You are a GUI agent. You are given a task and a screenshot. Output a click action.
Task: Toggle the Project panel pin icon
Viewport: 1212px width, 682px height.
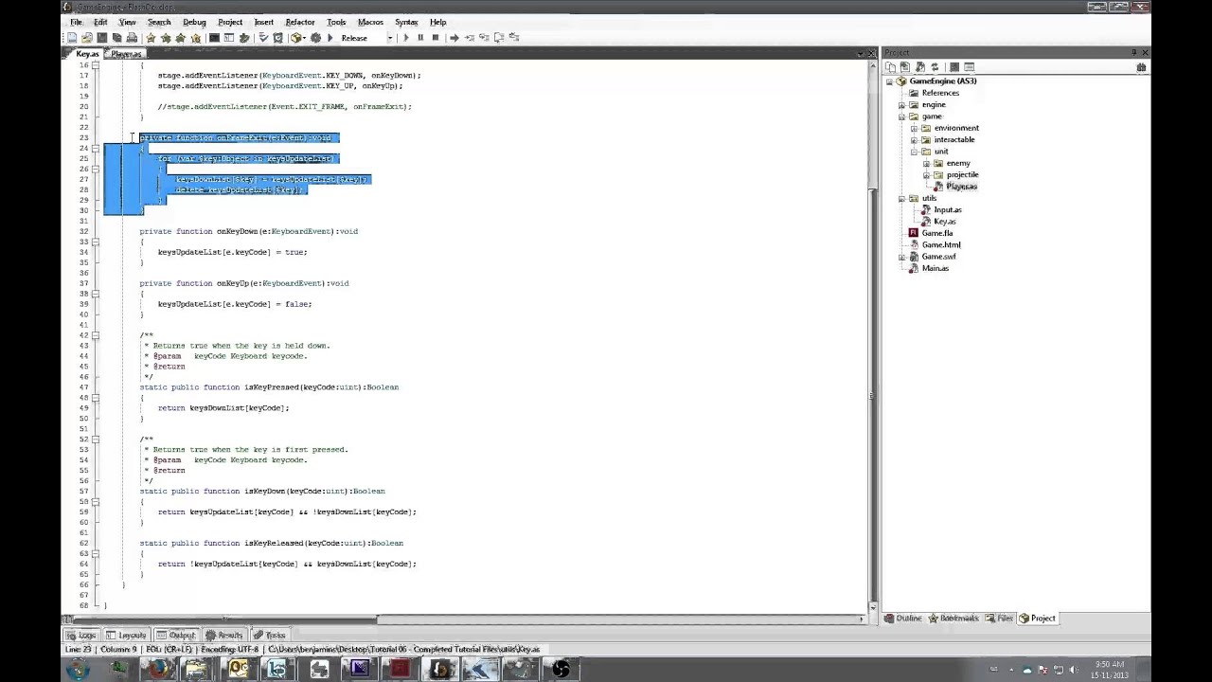(1133, 52)
